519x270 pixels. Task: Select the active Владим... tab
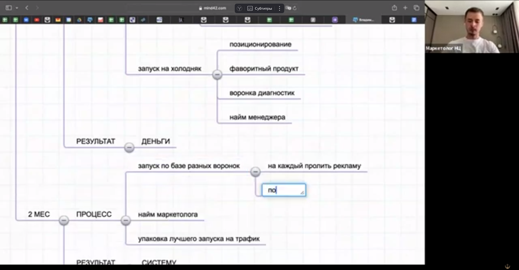point(363,20)
